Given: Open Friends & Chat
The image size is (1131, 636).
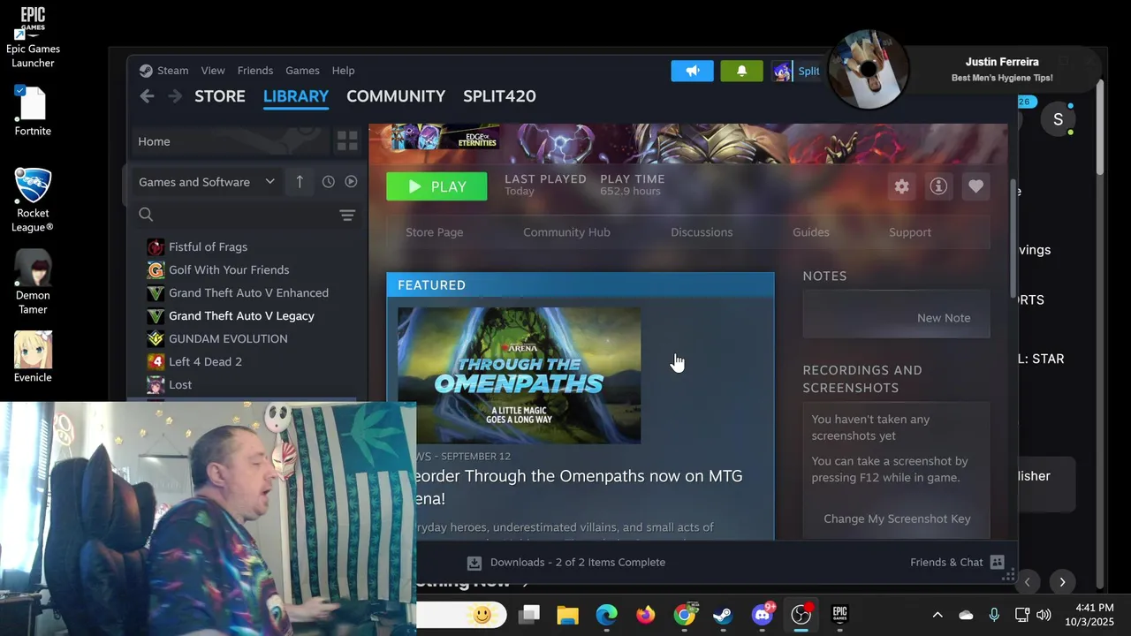Looking at the screenshot, I should click(x=957, y=562).
